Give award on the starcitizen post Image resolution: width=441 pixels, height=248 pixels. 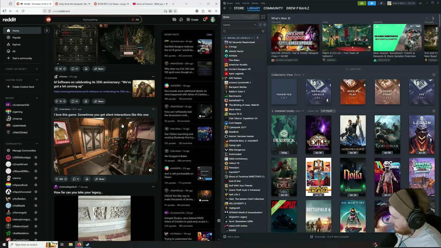(x=87, y=179)
